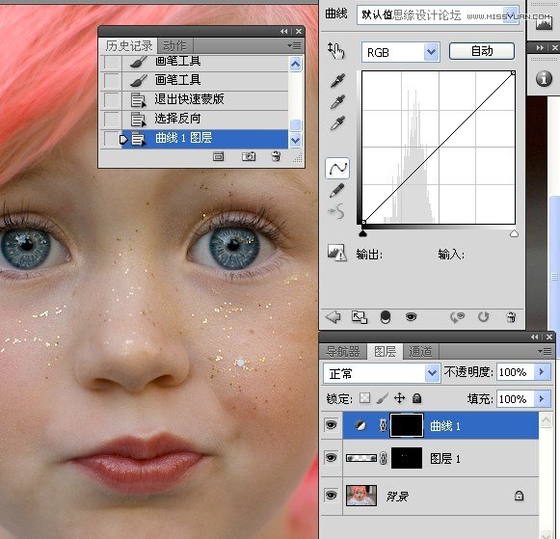Screen dimensions: 560x539
Task: Select the on-image adjustment hand tool
Action: 336,50
